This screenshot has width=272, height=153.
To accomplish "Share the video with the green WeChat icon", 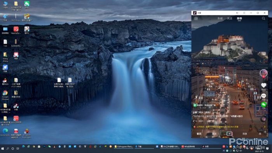I will point(263,104).
